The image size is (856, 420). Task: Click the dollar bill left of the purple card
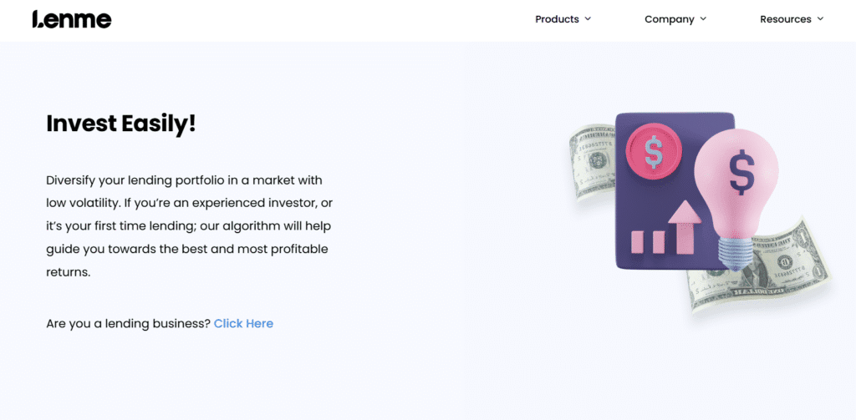[x=589, y=163]
